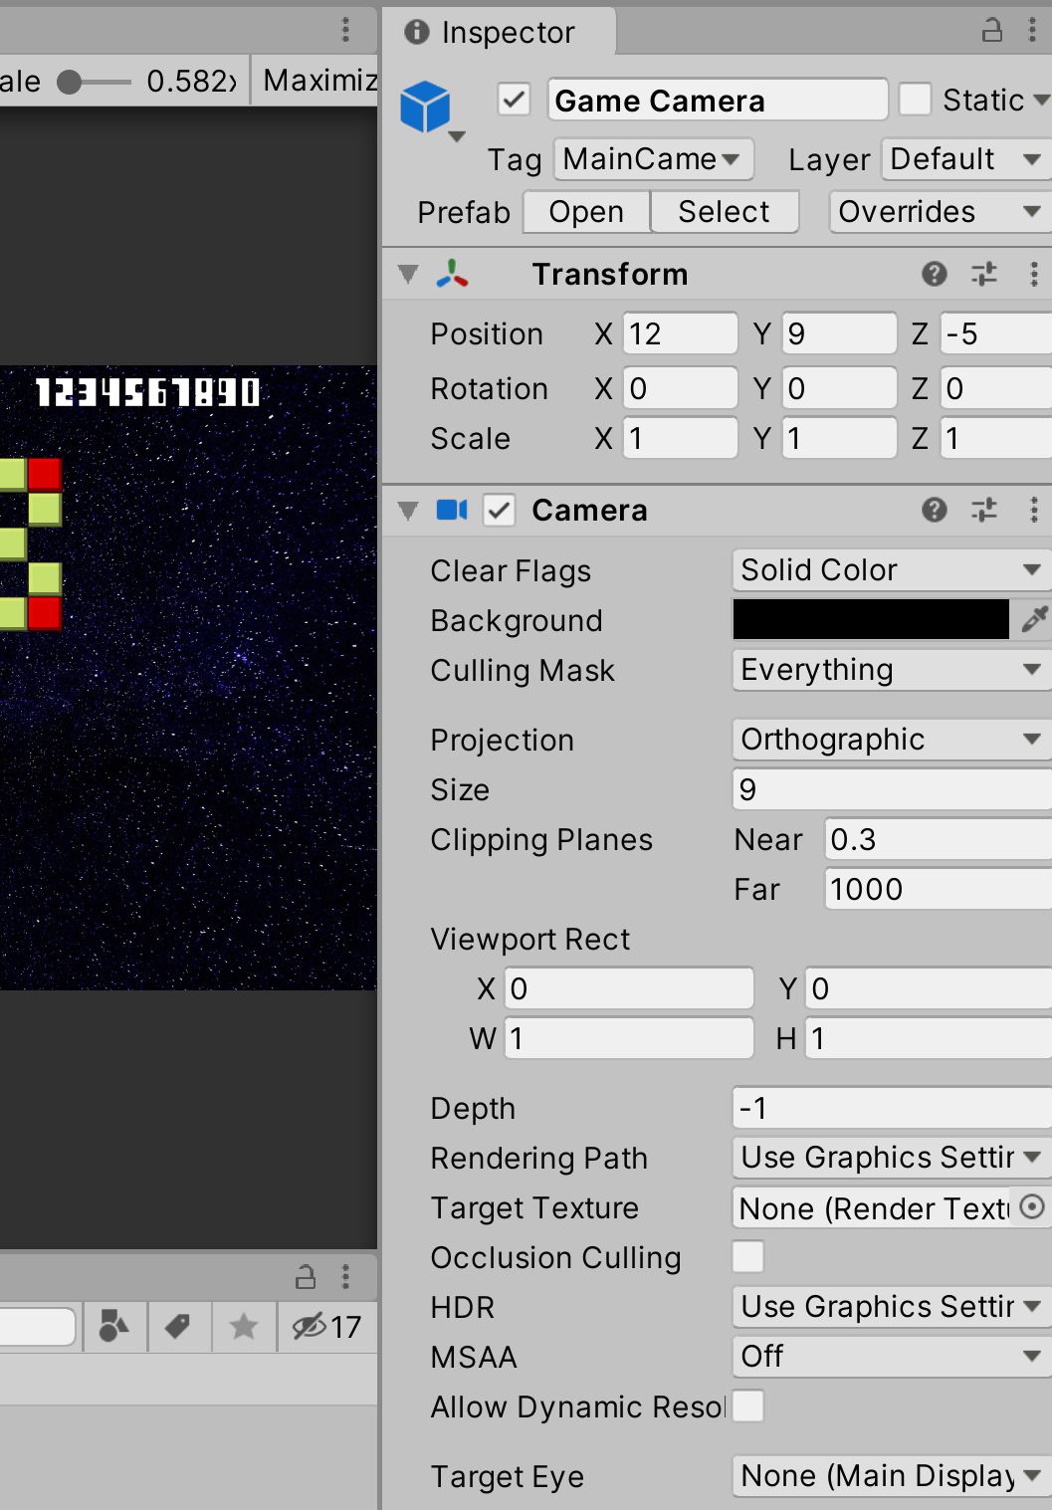The width and height of the screenshot is (1052, 1510).
Task: Toggle the Game Camera active checkbox
Action: pyautogui.click(x=514, y=100)
